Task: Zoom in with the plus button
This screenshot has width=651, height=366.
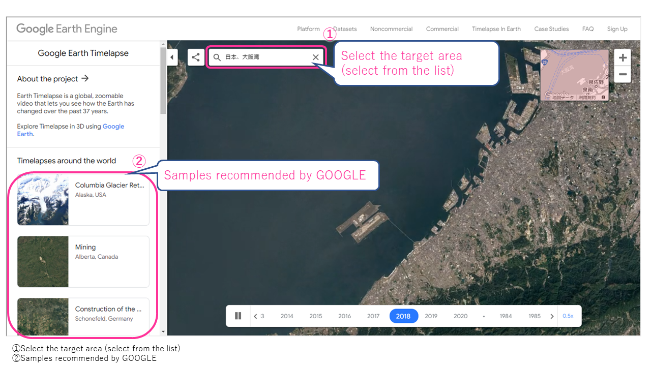Action: click(x=623, y=57)
